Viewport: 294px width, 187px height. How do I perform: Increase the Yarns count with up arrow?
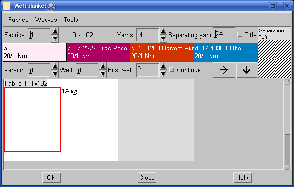click(x=163, y=31)
